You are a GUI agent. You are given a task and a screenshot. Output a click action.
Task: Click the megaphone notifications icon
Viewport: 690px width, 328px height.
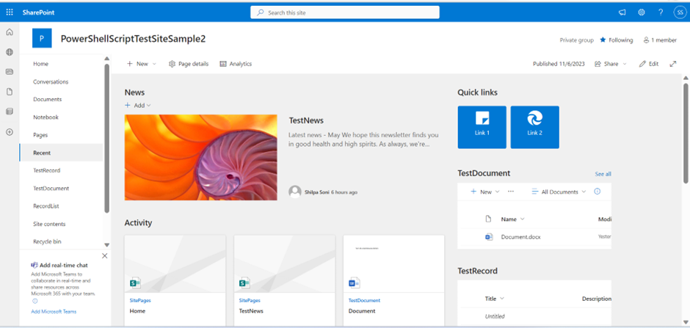coord(622,12)
